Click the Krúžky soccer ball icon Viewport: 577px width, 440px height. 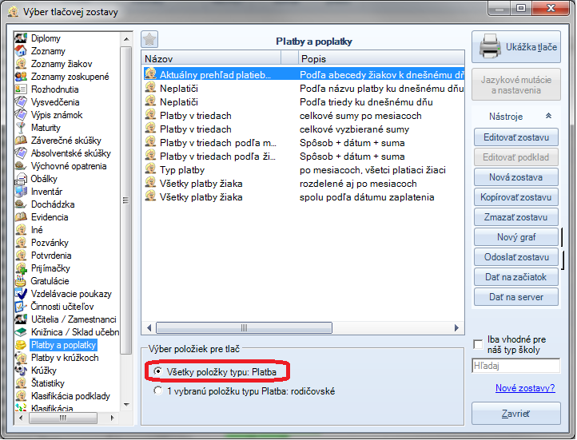click(21, 371)
